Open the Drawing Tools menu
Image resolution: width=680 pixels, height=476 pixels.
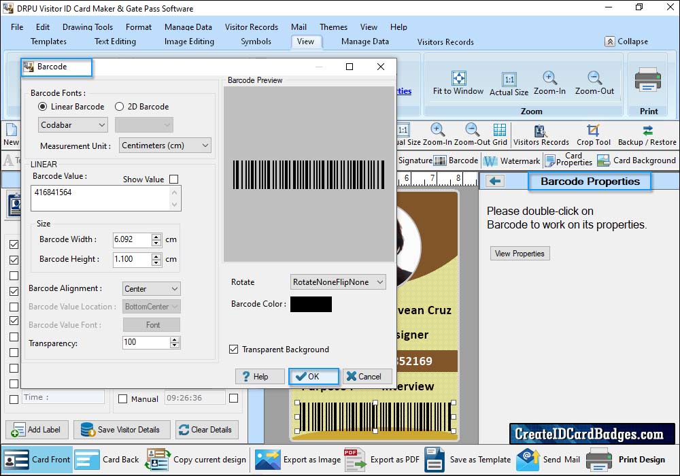point(88,27)
